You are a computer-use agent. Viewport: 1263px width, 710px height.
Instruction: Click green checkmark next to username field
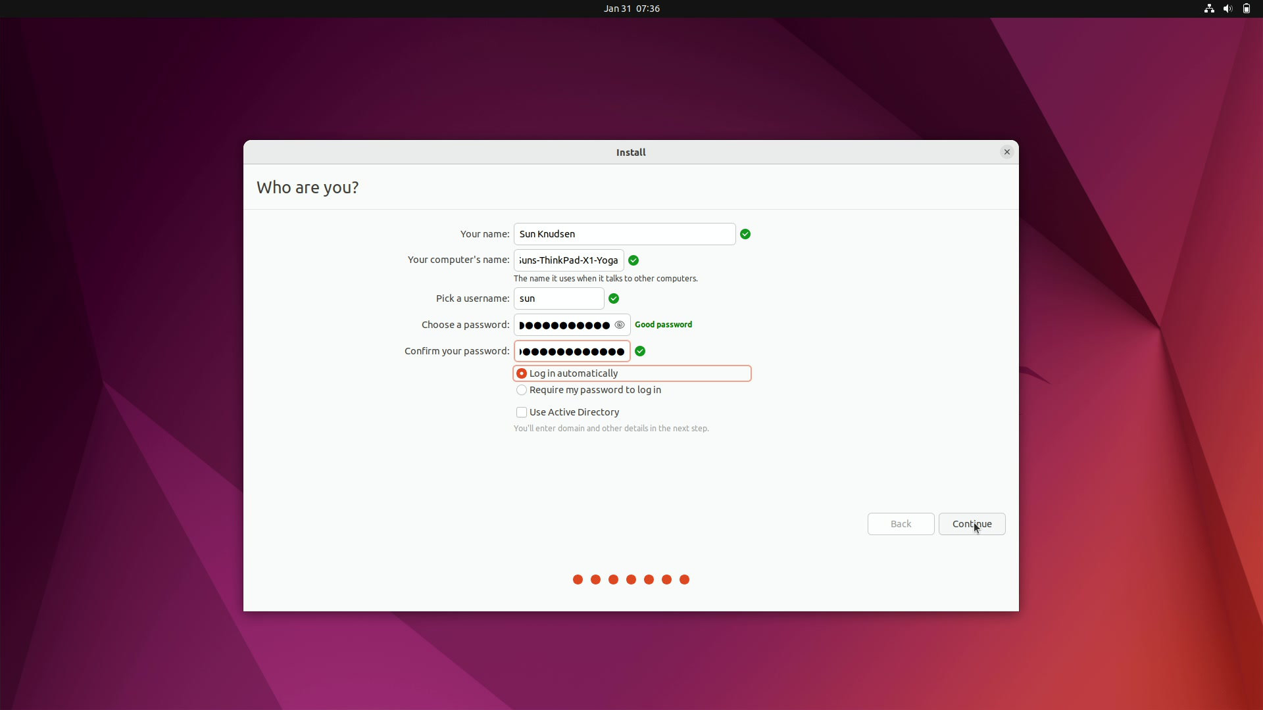[614, 298]
